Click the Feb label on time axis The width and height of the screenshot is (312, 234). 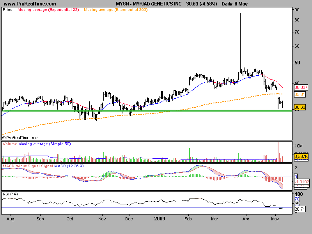point(188,219)
